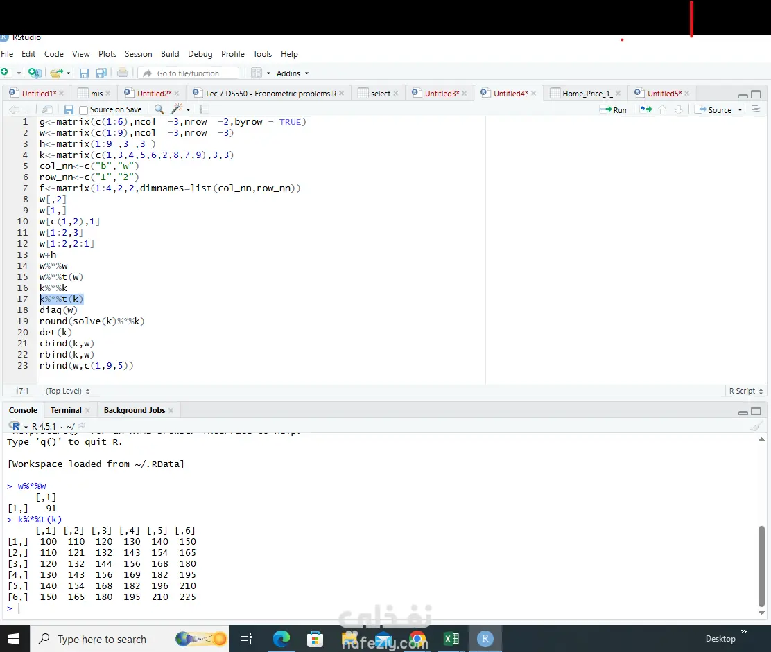Image resolution: width=771 pixels, height=652 pixels.
Task: Open the (Top Level) scope selector
Action: (x=67, y=391)
